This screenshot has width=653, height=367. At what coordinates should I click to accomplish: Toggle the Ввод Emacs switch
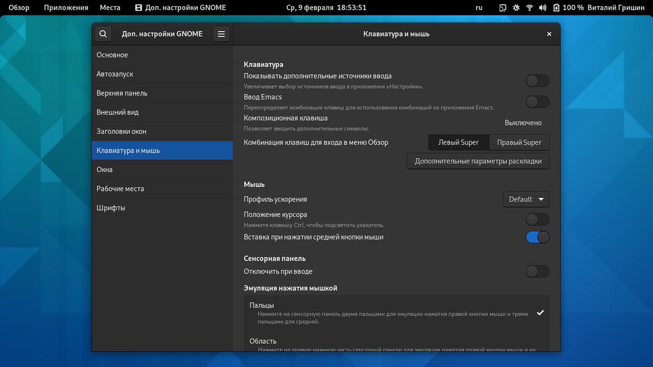[538, 102]
